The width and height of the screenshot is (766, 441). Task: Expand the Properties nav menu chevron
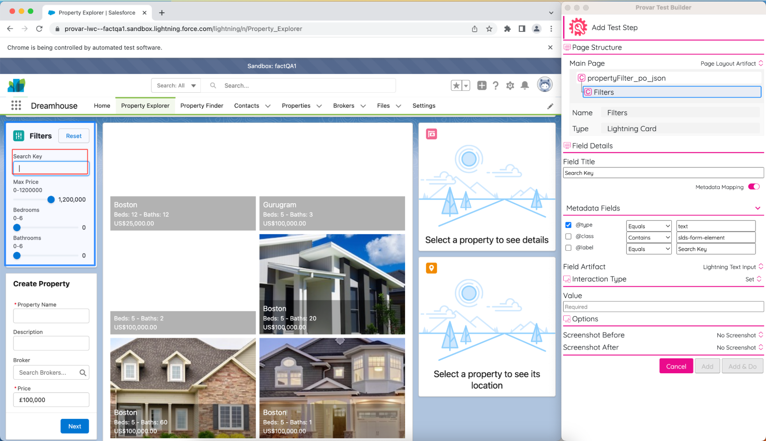click(319, 106)
